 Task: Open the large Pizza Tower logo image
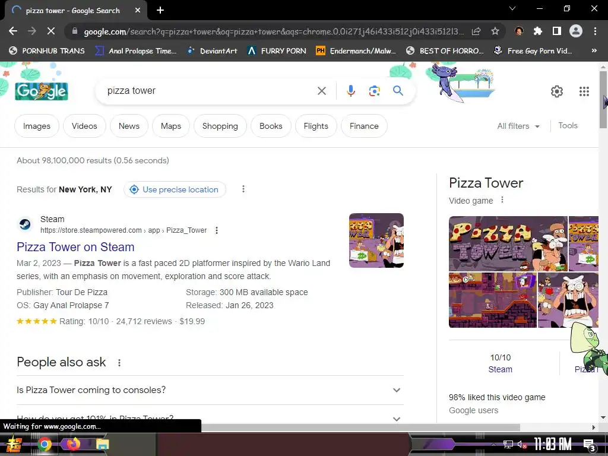click(508, 243)
